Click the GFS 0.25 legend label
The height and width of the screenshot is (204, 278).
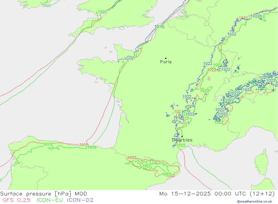(16, 200)
